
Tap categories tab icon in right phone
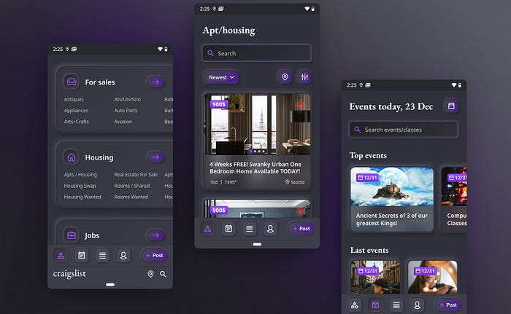tap(355, 305)
